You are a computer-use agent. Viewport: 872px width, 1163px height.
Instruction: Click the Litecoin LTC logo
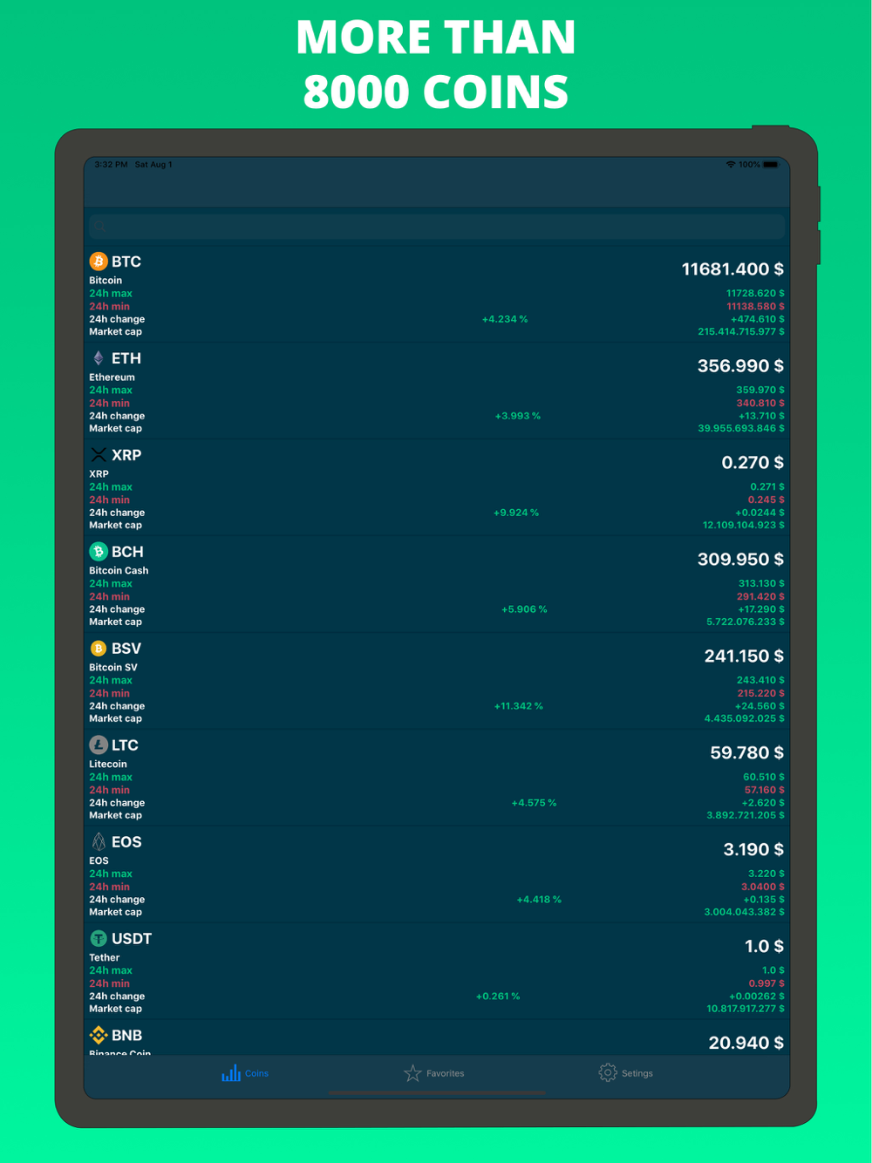tap(99, 745)
